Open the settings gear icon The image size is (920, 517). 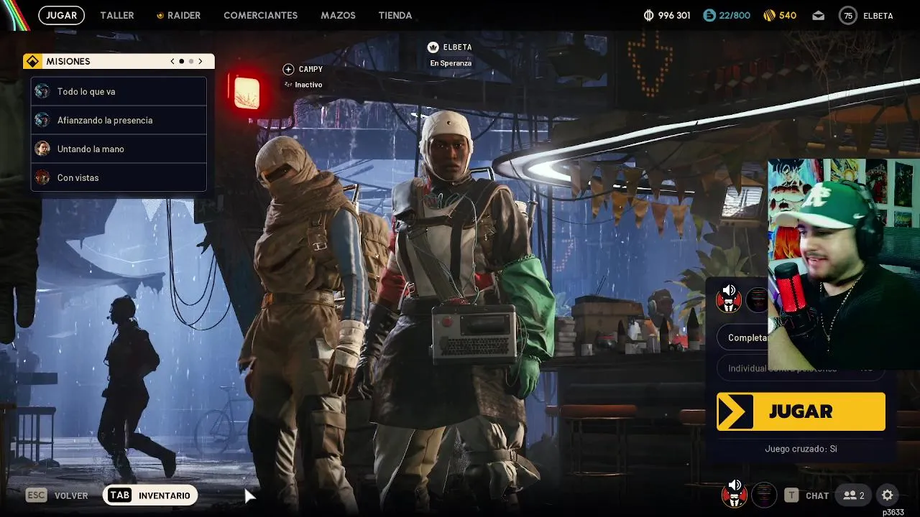point(887,495)
